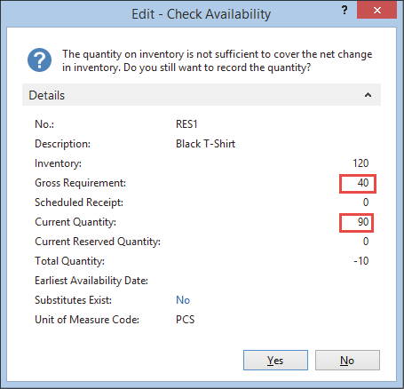The height and width of the screenshot is (389, 404).
Task: Click the item number RES1
Action: point(186,124)
